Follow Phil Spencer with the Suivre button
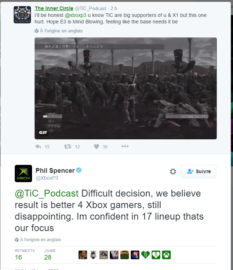This screenshot has width=233, height=270. [198, 171]
